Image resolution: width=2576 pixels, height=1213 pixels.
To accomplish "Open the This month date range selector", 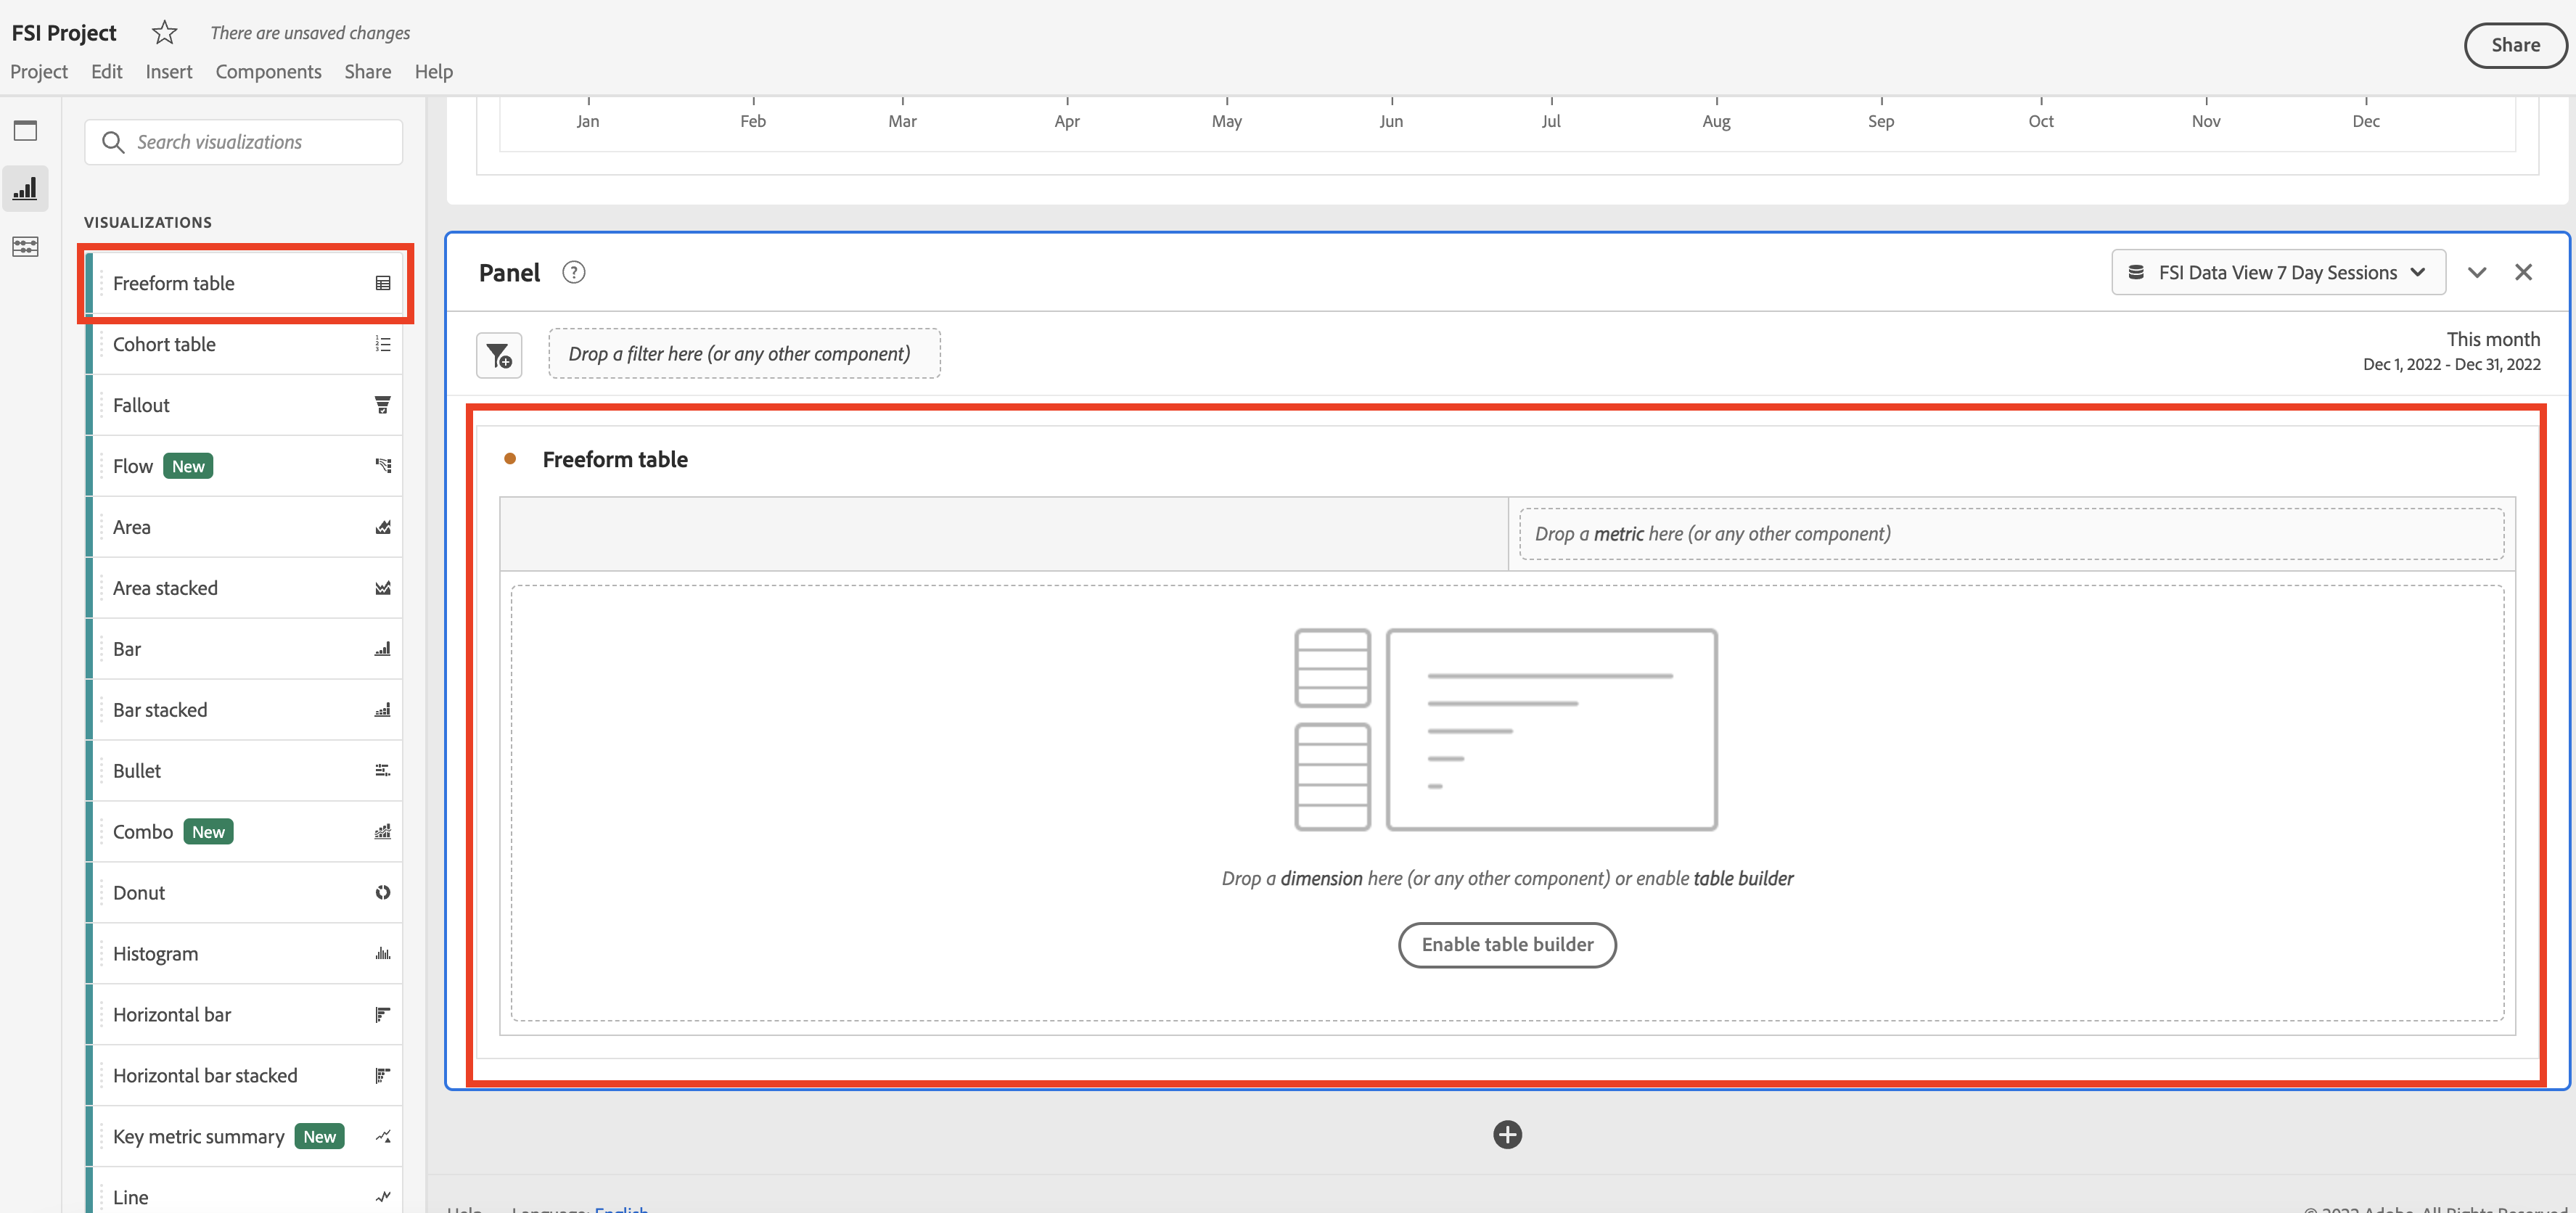I will tap(2451, 351).
